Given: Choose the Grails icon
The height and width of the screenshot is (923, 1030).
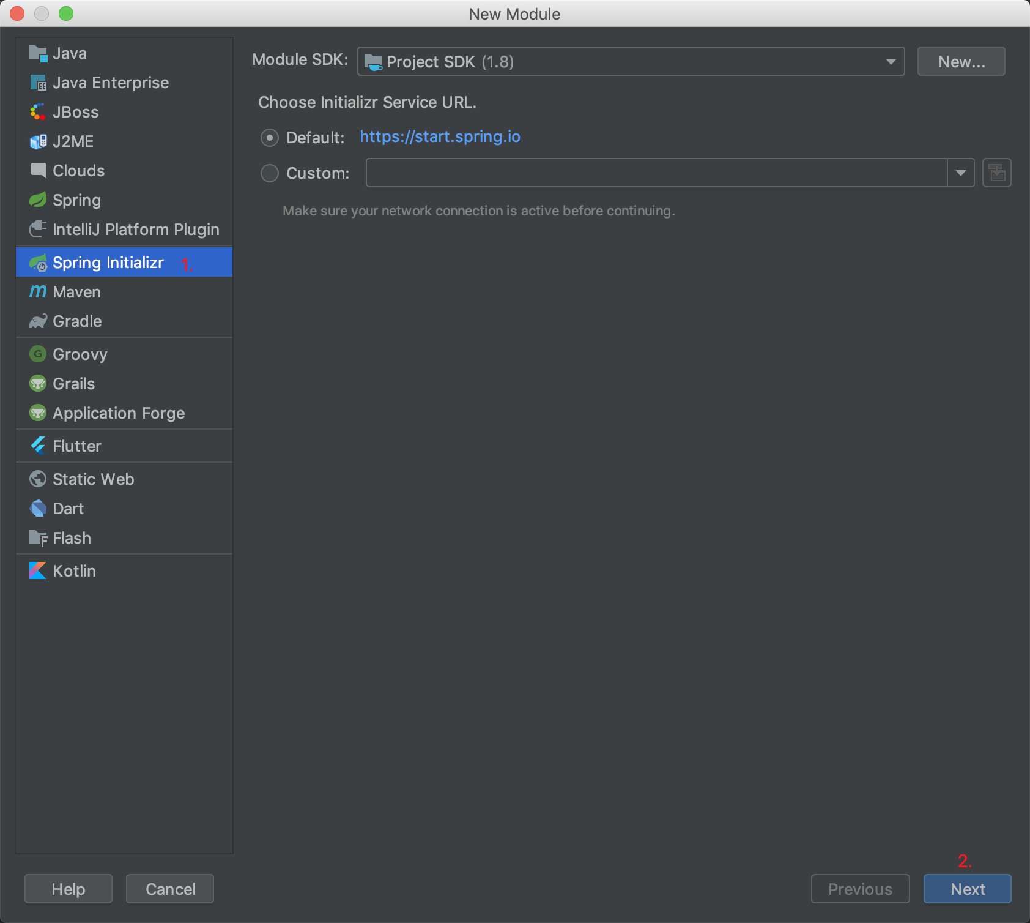Looking at the screenshot, I should click(38, 384).
